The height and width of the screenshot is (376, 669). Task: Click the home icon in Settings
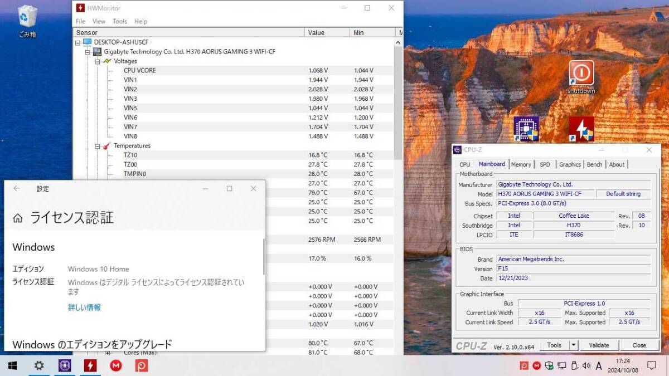click(x=18, y=218)
